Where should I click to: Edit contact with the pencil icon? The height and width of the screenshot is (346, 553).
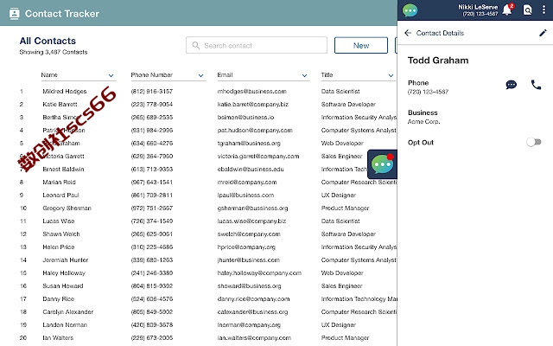[x=543, y=33]
